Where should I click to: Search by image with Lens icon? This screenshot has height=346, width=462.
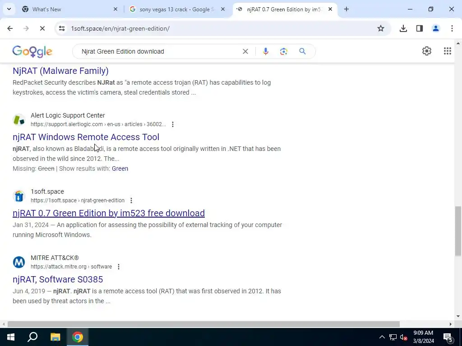click(283, 51)
